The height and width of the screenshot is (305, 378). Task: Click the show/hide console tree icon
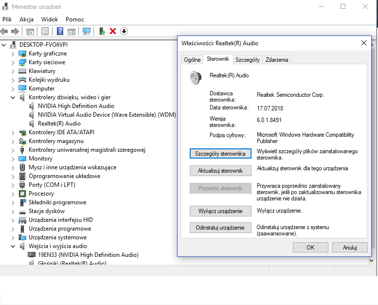(30, 31)
